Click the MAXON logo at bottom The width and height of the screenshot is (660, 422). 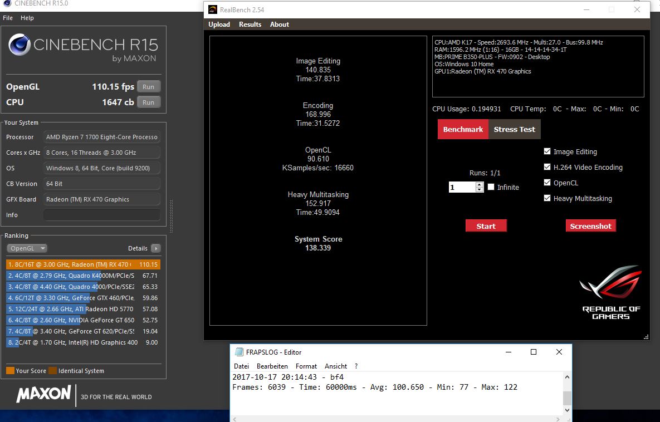[43, 394]
